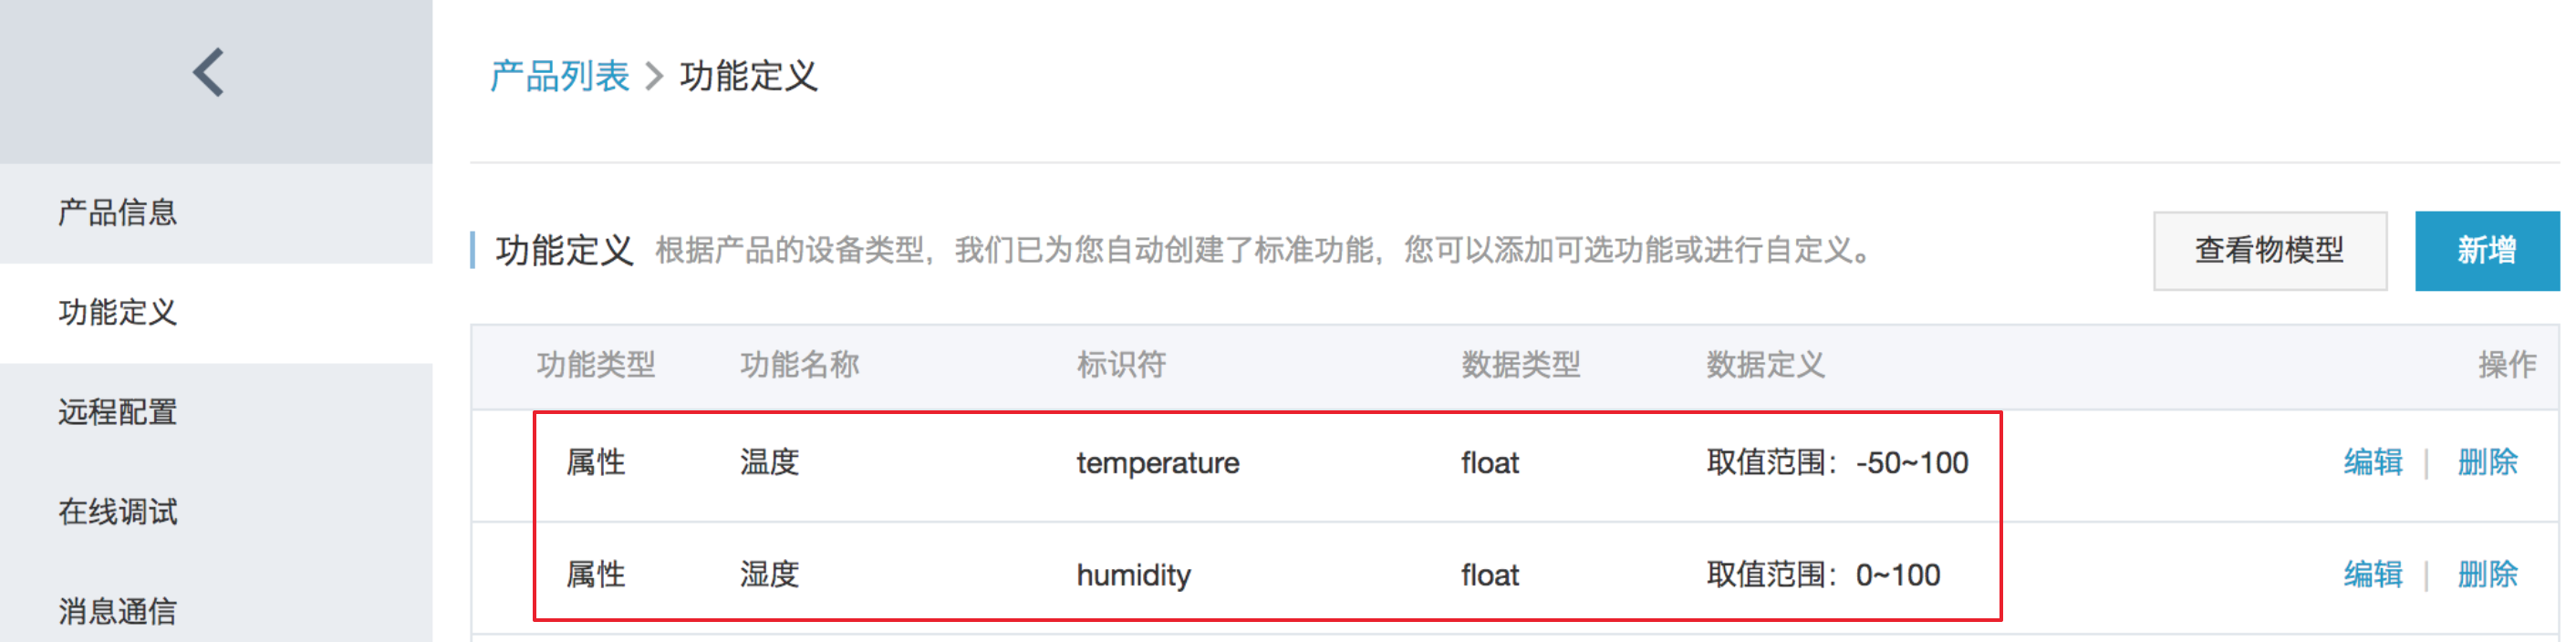Screen dimensions: 2576x642
Task: Open 在线调试 sidebar item
Action: (117, 512)
